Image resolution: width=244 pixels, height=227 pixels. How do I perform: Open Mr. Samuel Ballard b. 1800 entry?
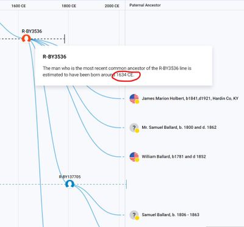click(179, 128)
